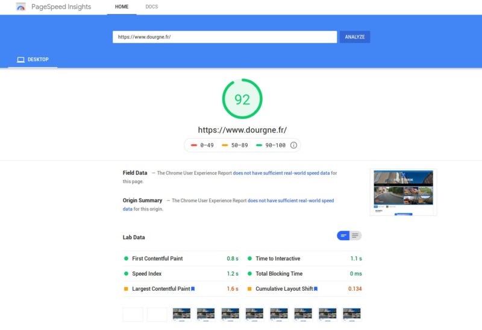482x330 pixels.
Task: Click the Largest Contentful Paint label
Action: tap(161, 289)
